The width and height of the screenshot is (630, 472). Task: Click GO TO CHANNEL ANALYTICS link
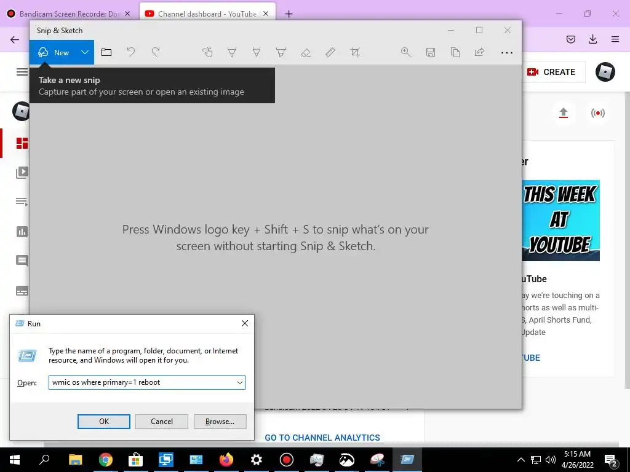[322, 438]
